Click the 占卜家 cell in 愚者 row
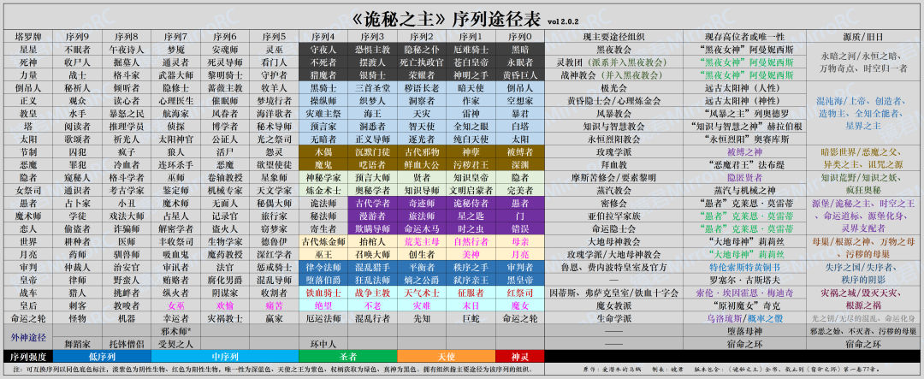The image size is (924, 379). click(77, 203)
